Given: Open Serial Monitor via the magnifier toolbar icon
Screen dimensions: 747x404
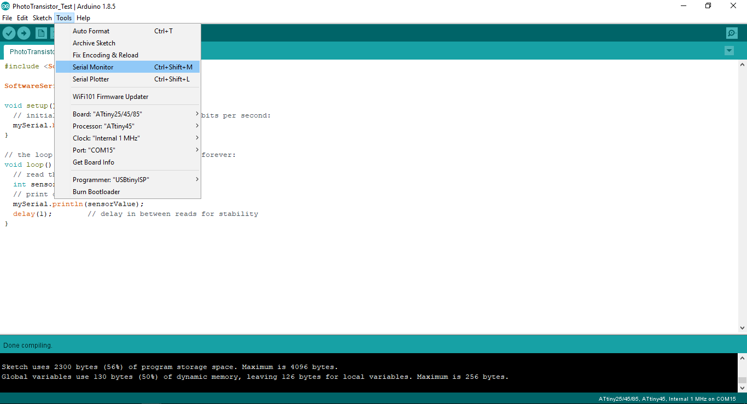Looking at the screenshot, I should (x=732, y=33).
